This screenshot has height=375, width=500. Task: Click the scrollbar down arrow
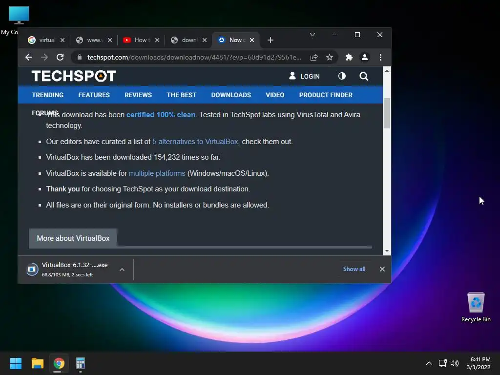[x=387, y=251]
